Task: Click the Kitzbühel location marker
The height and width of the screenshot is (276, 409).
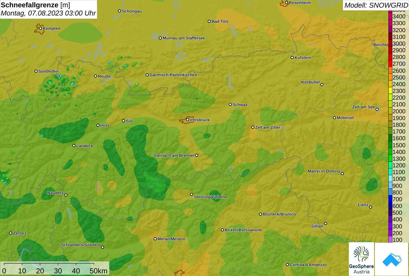Action: coord(322,85)
